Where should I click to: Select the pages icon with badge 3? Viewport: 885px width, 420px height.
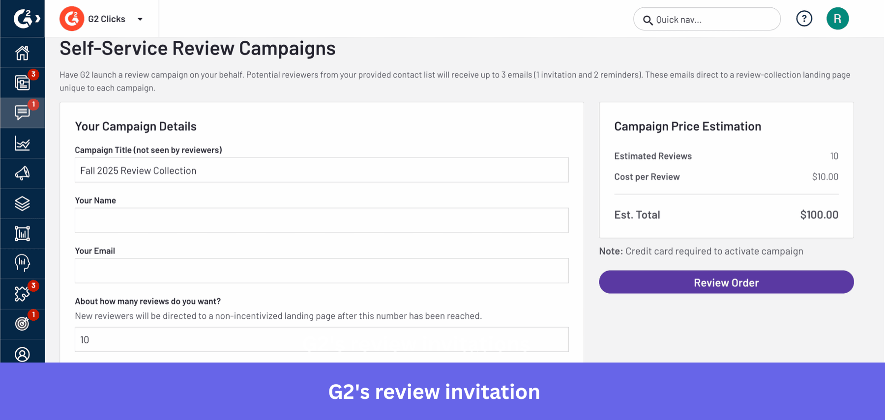coord(22,83)
